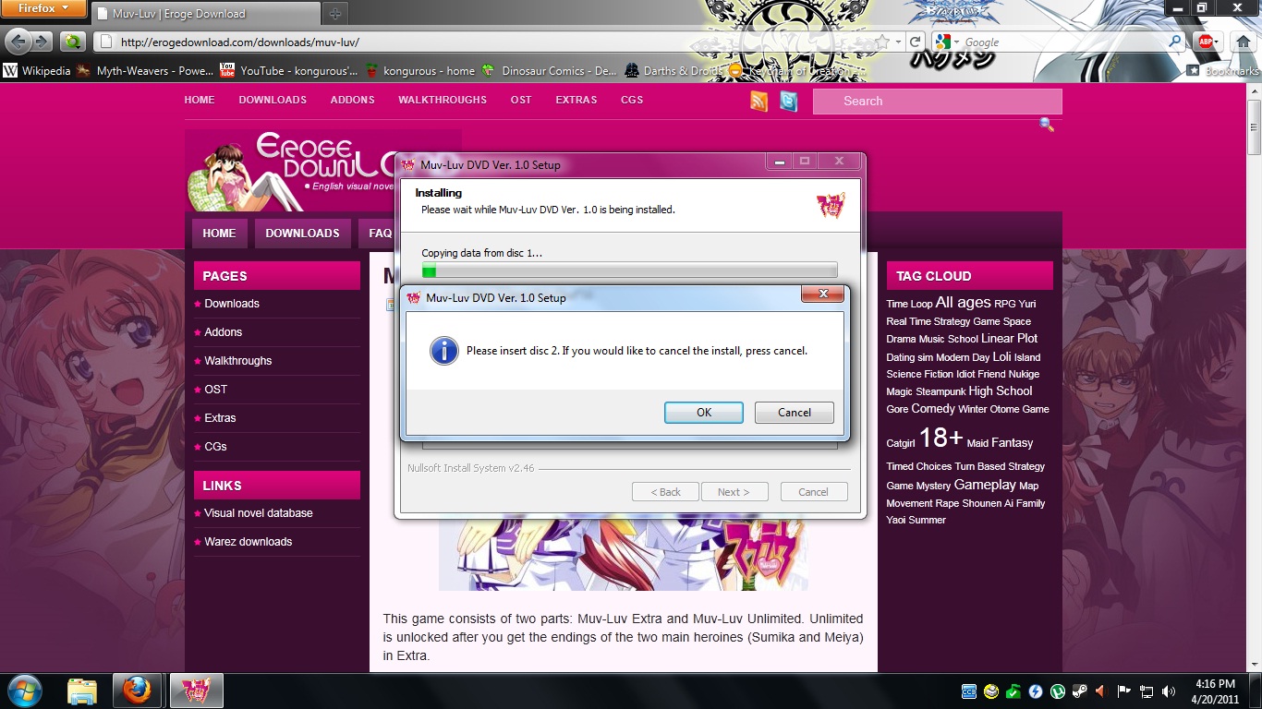Open OST in the top site menu
Viewport: 1262px width, 709px height.
(521, 100)
